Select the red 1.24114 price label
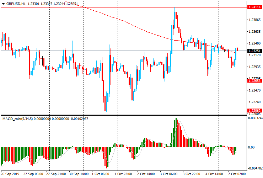Image resolution: width=263 pixels, height=178 pixels. pos(255,7)
